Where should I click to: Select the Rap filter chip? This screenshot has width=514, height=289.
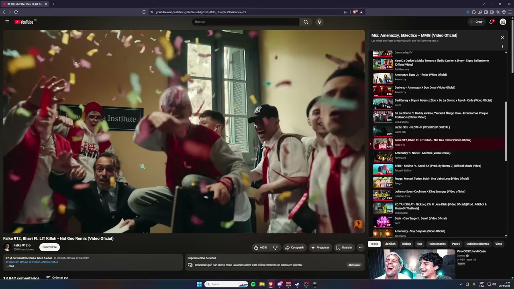pyautogui.click(x=420, y=244)
